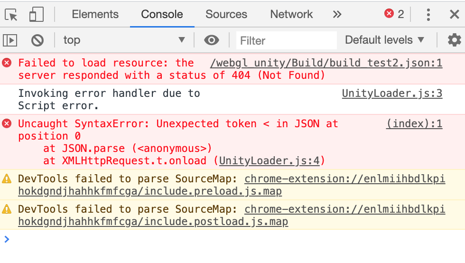465x263 pixels.
Task: Open console settings gear icon
Action: pyautogui.click(x=454, y=40)
